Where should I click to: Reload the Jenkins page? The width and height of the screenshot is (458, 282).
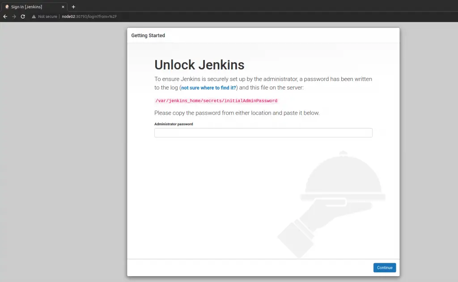(23, 17)
